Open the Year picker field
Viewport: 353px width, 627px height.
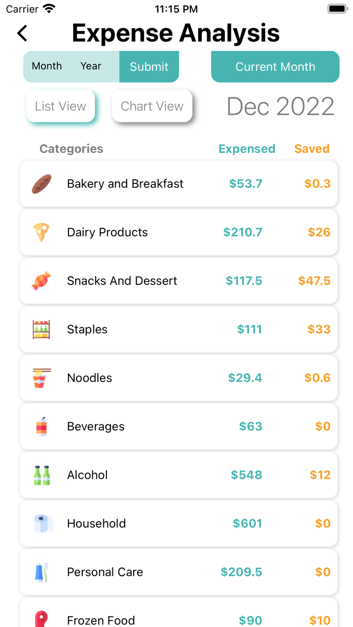(x=91, y=66)
